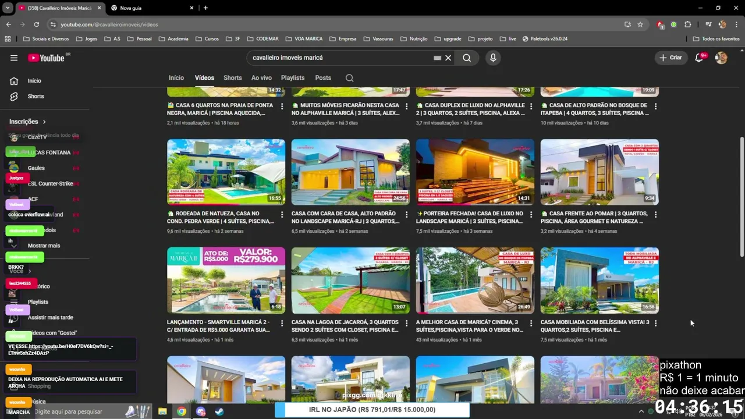
Task: Open YouTube notifications bell
Action: (x=699, y=58)
